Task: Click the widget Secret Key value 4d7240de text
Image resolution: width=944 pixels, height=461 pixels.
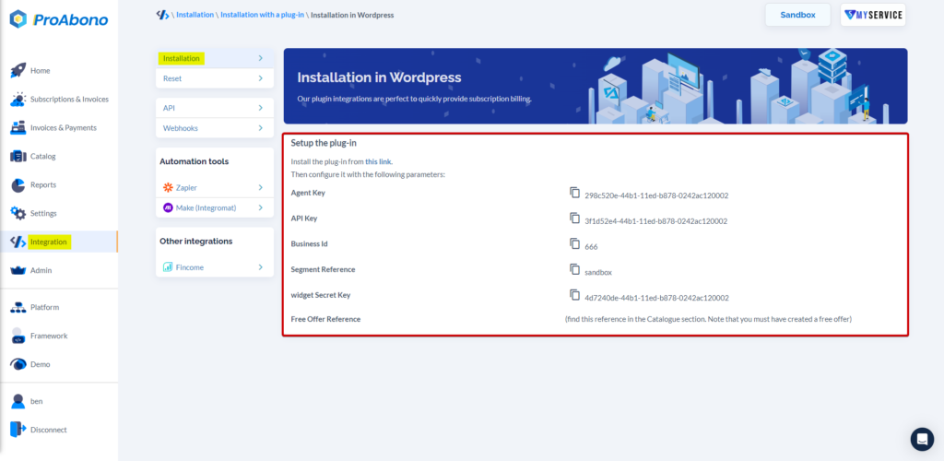Action: click(x=656, y=297)
